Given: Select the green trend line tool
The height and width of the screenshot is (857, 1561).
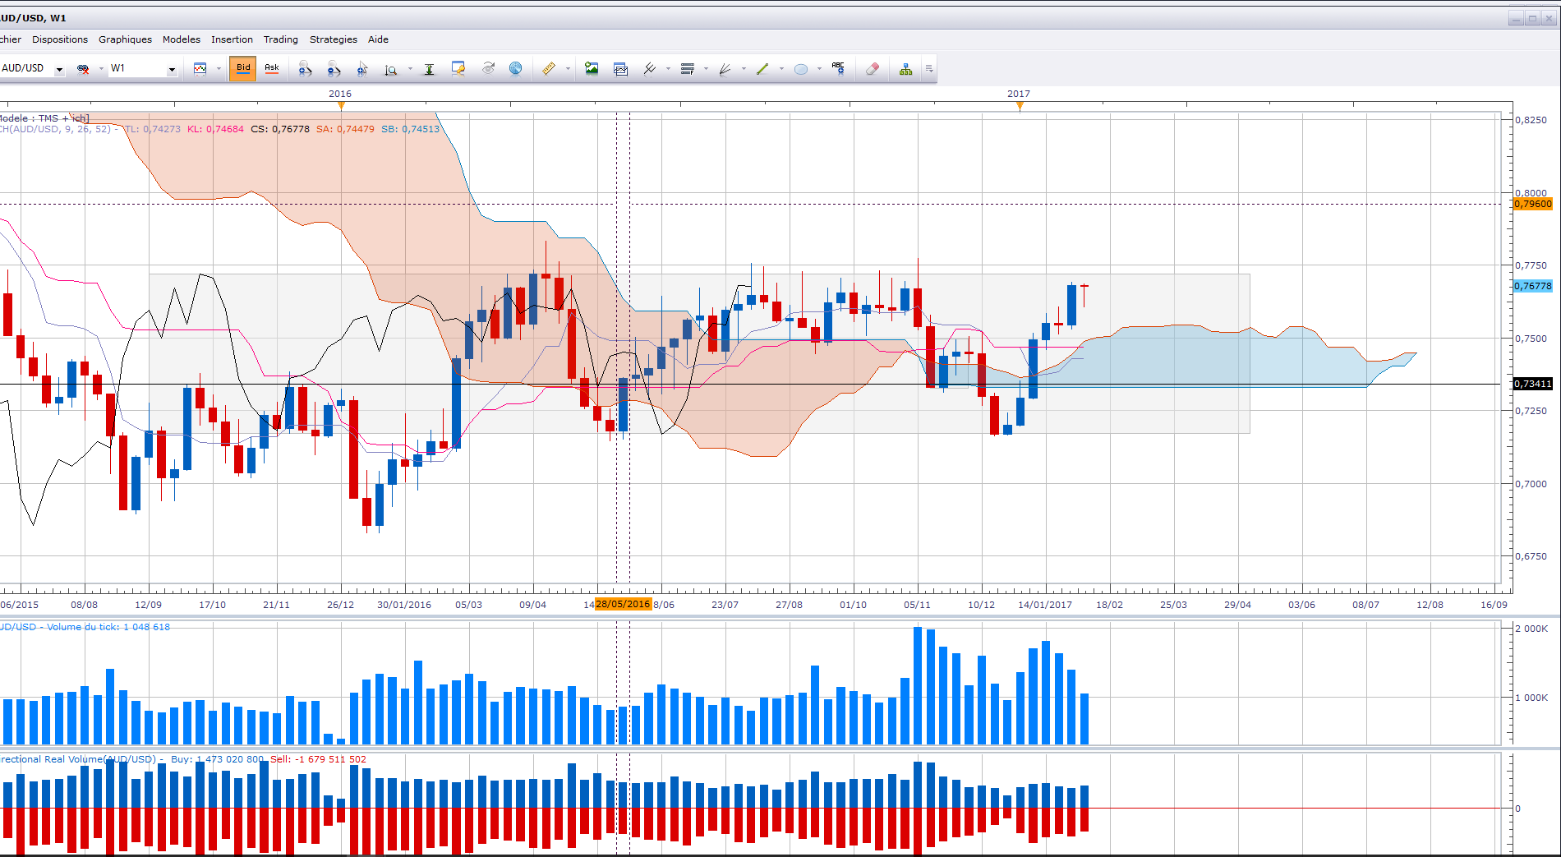Looking at the screenshot, I should click(x=762, y=69).
